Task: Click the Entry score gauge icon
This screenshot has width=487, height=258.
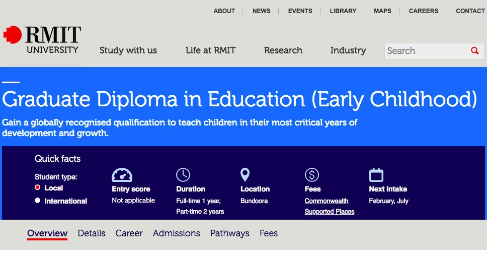Action: tap(122, 175)
